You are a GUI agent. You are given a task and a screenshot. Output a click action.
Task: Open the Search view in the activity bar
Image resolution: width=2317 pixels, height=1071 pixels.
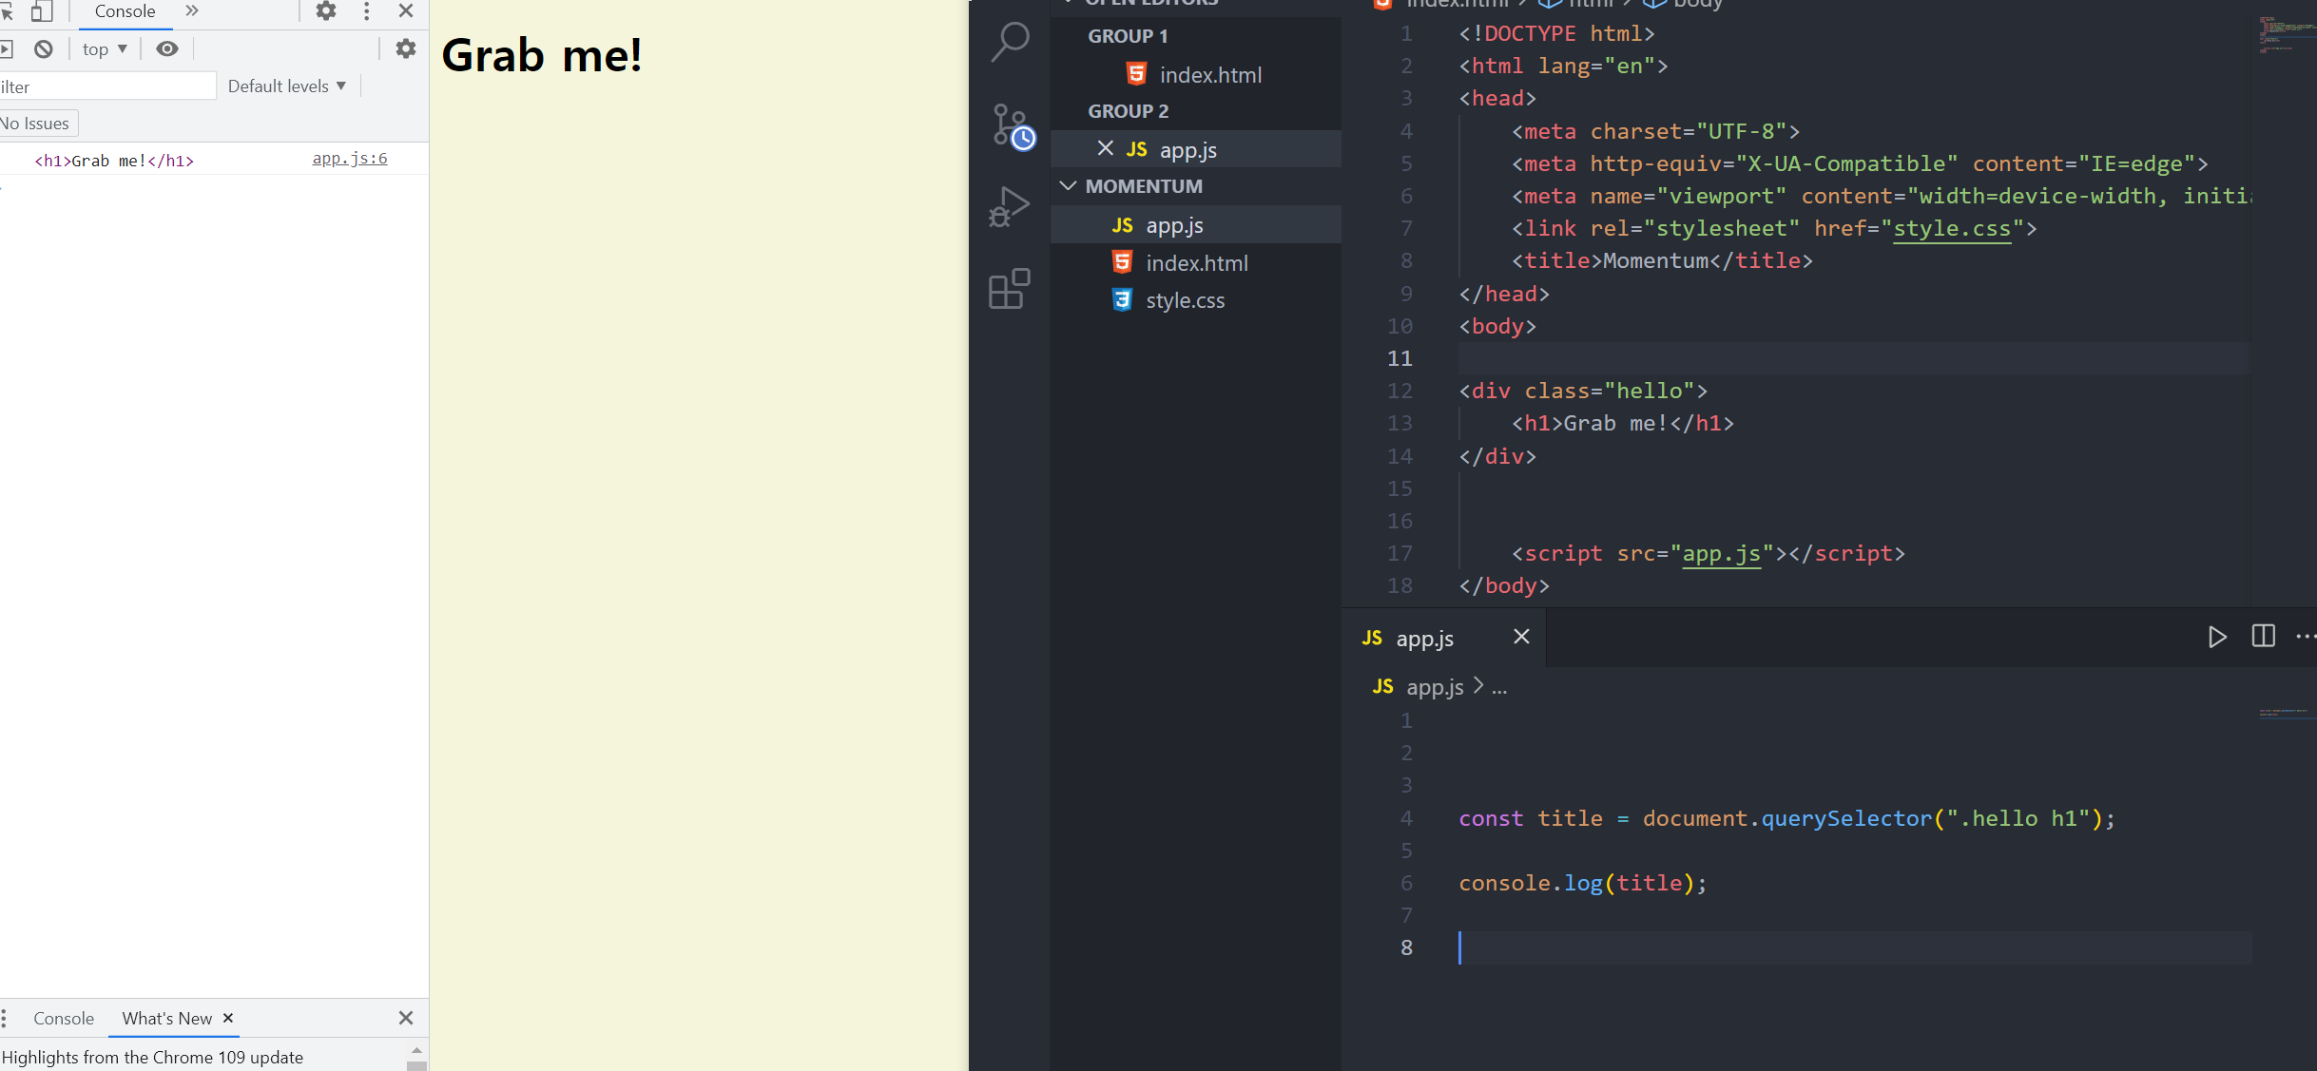[1010, 41]
